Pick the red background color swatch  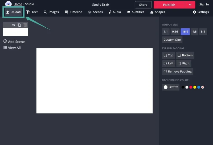click(191, 87)
